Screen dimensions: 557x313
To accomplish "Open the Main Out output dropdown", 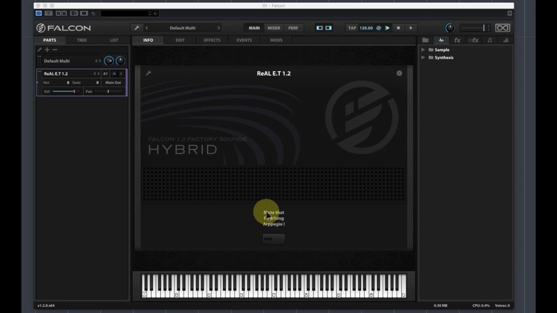I will click(113, 83).
